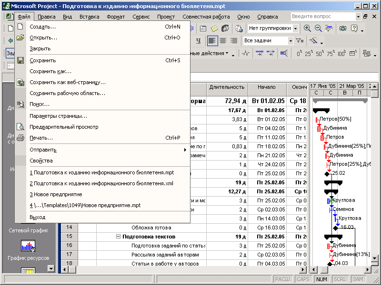Center text alignment
Screen dimensions: 381x285
[x=223, y=41]
